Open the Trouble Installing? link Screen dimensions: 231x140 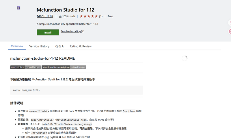click(x=71, y=31)
